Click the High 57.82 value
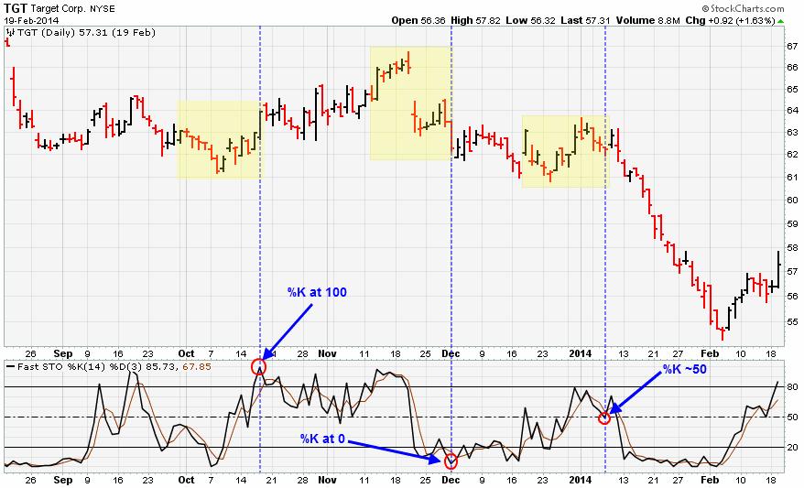This screenshot has width=804, height=488. pos(475,21)
